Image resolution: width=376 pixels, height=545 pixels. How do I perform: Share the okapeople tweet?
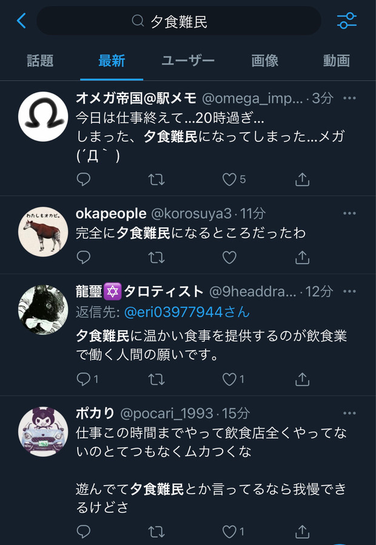point(302,258)
